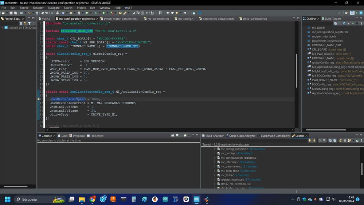Image resolution: width=364 pixels, height=205 pixels.
Task: Click the Open Perspective icon
Action: (x=347, y=13)
